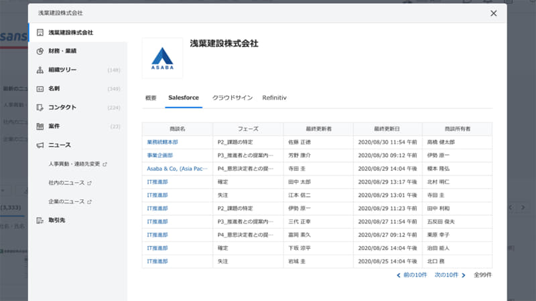The image size is (536, 301).
Task: Close the 浅葉建設株式会社 dialog
Action: [494, 13]
